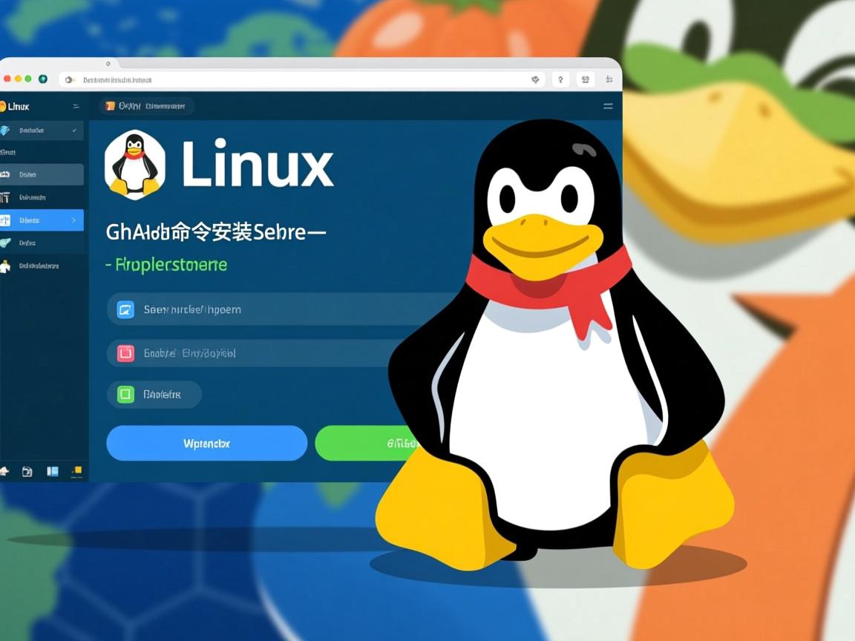Open the split-pane icon at the bottom left
Screen dimensions: 855x641
52,472
